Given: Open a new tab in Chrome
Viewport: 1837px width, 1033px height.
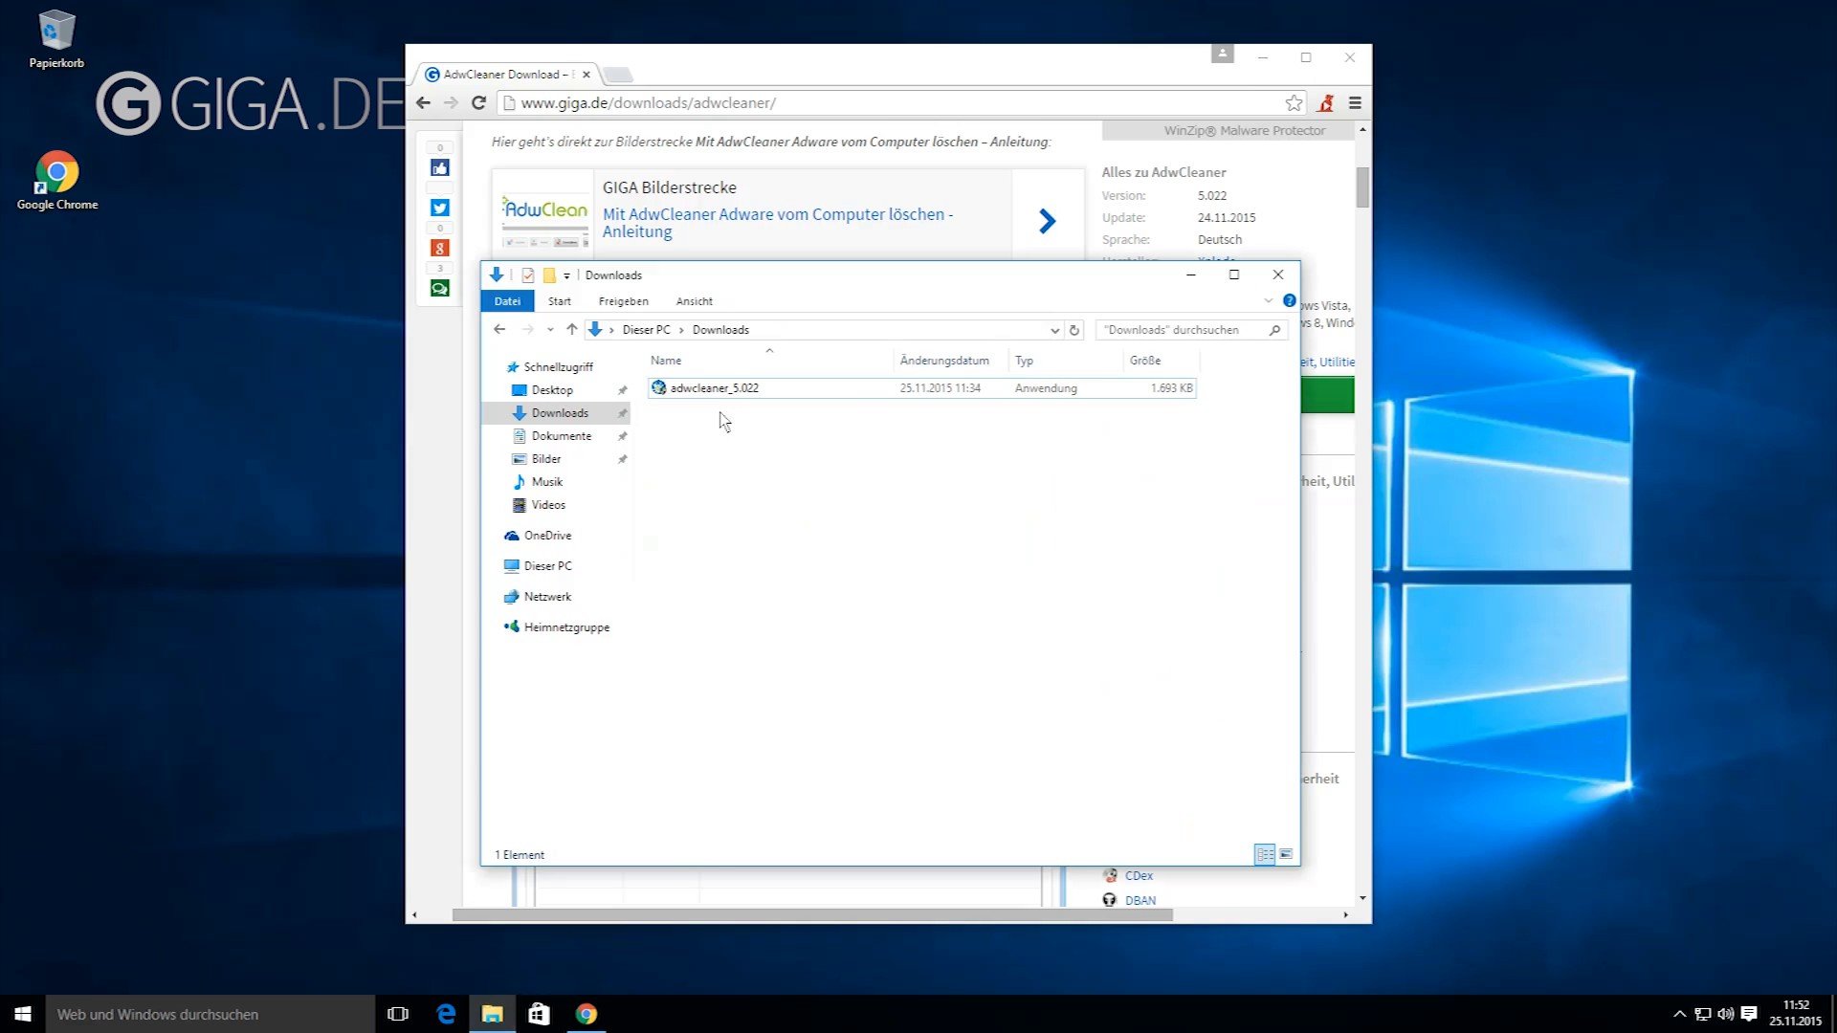Looking at the screenshot, I should pyautogui.click(x=618, y=75).
